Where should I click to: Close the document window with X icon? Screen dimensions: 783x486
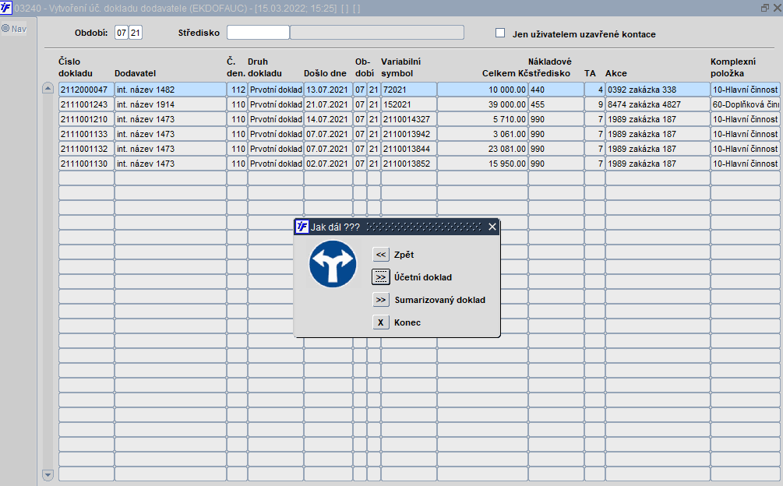point(777,8)
